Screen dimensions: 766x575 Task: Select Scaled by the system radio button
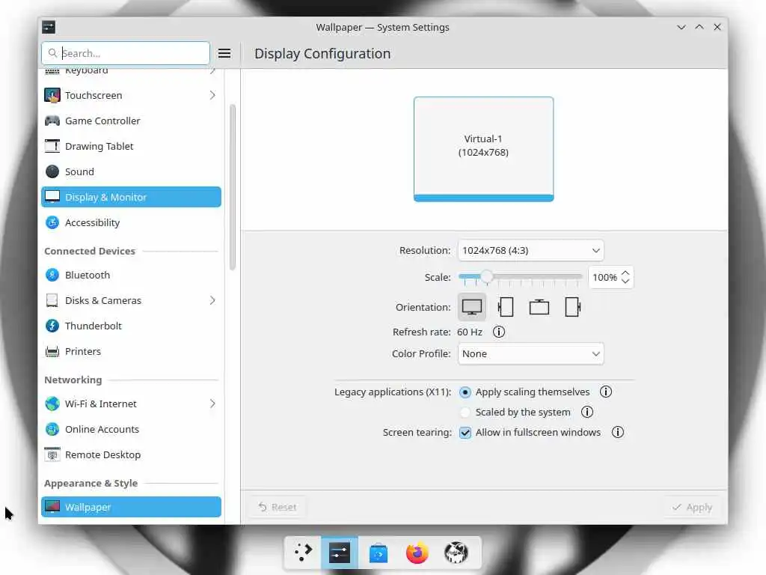click(465, 413)
